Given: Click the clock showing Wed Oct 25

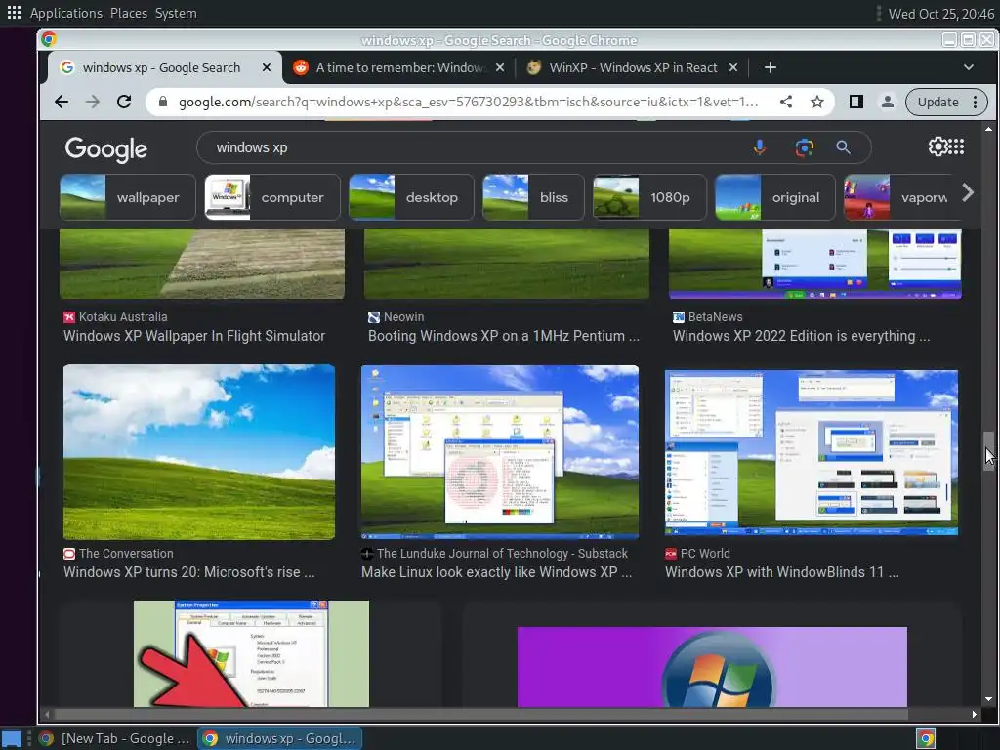Looking at the screenshot, I should [941, 14].
